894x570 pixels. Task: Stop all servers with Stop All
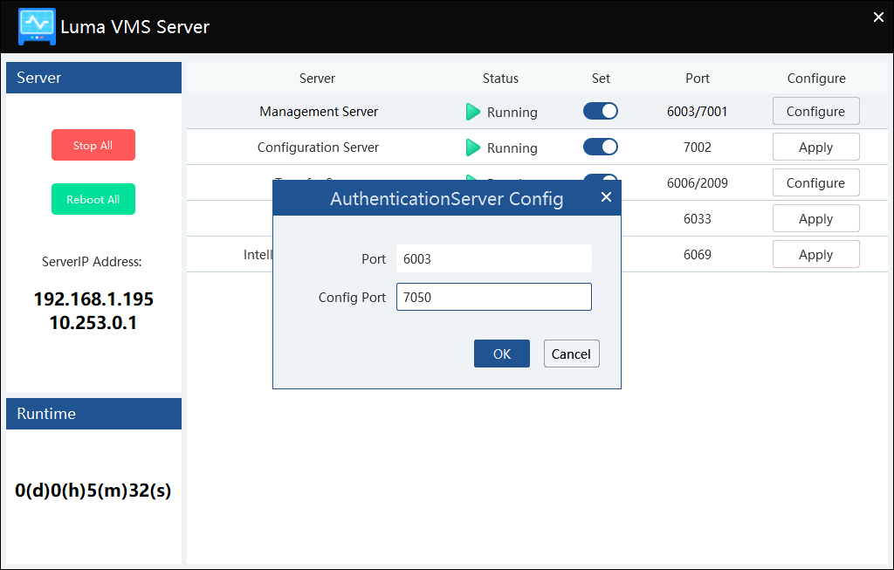tap(93, 146)
